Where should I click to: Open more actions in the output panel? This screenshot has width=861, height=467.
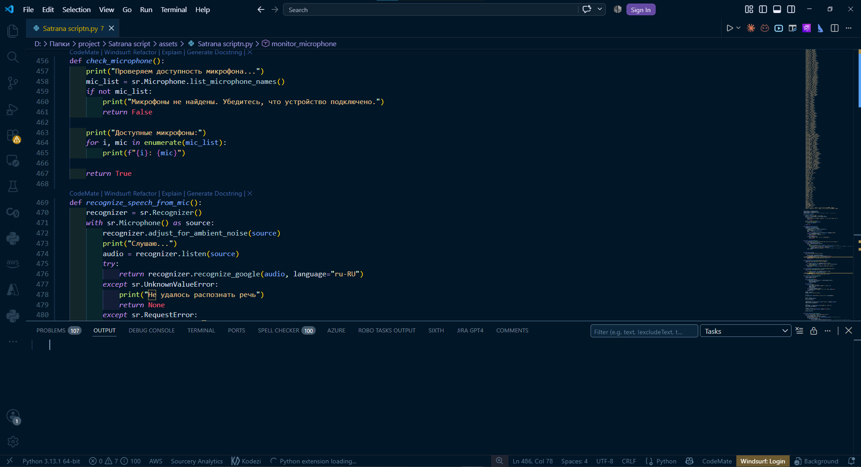coord(828,331)
